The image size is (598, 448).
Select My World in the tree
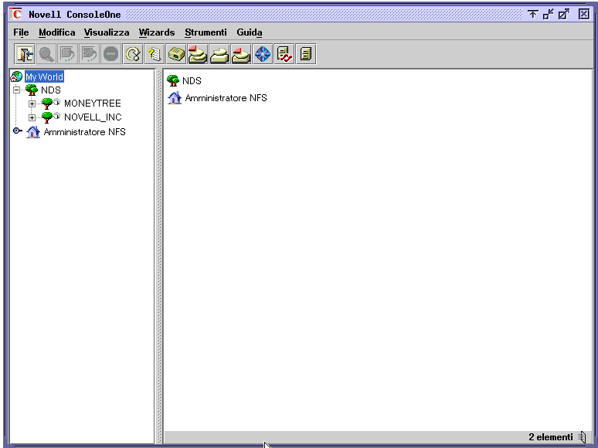point(44,77)
